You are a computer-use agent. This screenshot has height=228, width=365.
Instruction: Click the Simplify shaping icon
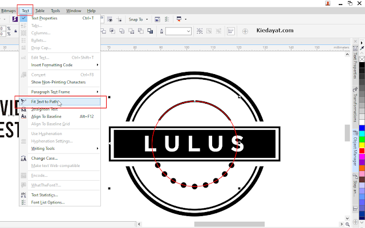click(x=121, y=31)
